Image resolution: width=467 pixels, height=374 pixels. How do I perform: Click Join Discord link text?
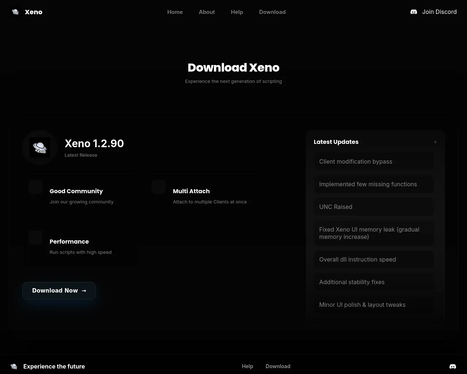pyautogui.click(x=439, y=12)
